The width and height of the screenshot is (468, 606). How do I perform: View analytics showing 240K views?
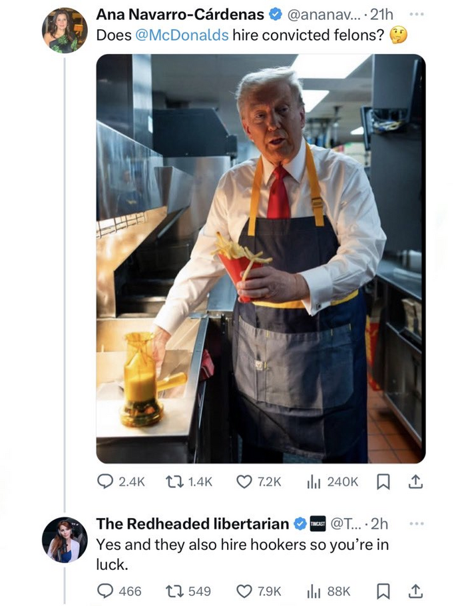coord(332,482)
